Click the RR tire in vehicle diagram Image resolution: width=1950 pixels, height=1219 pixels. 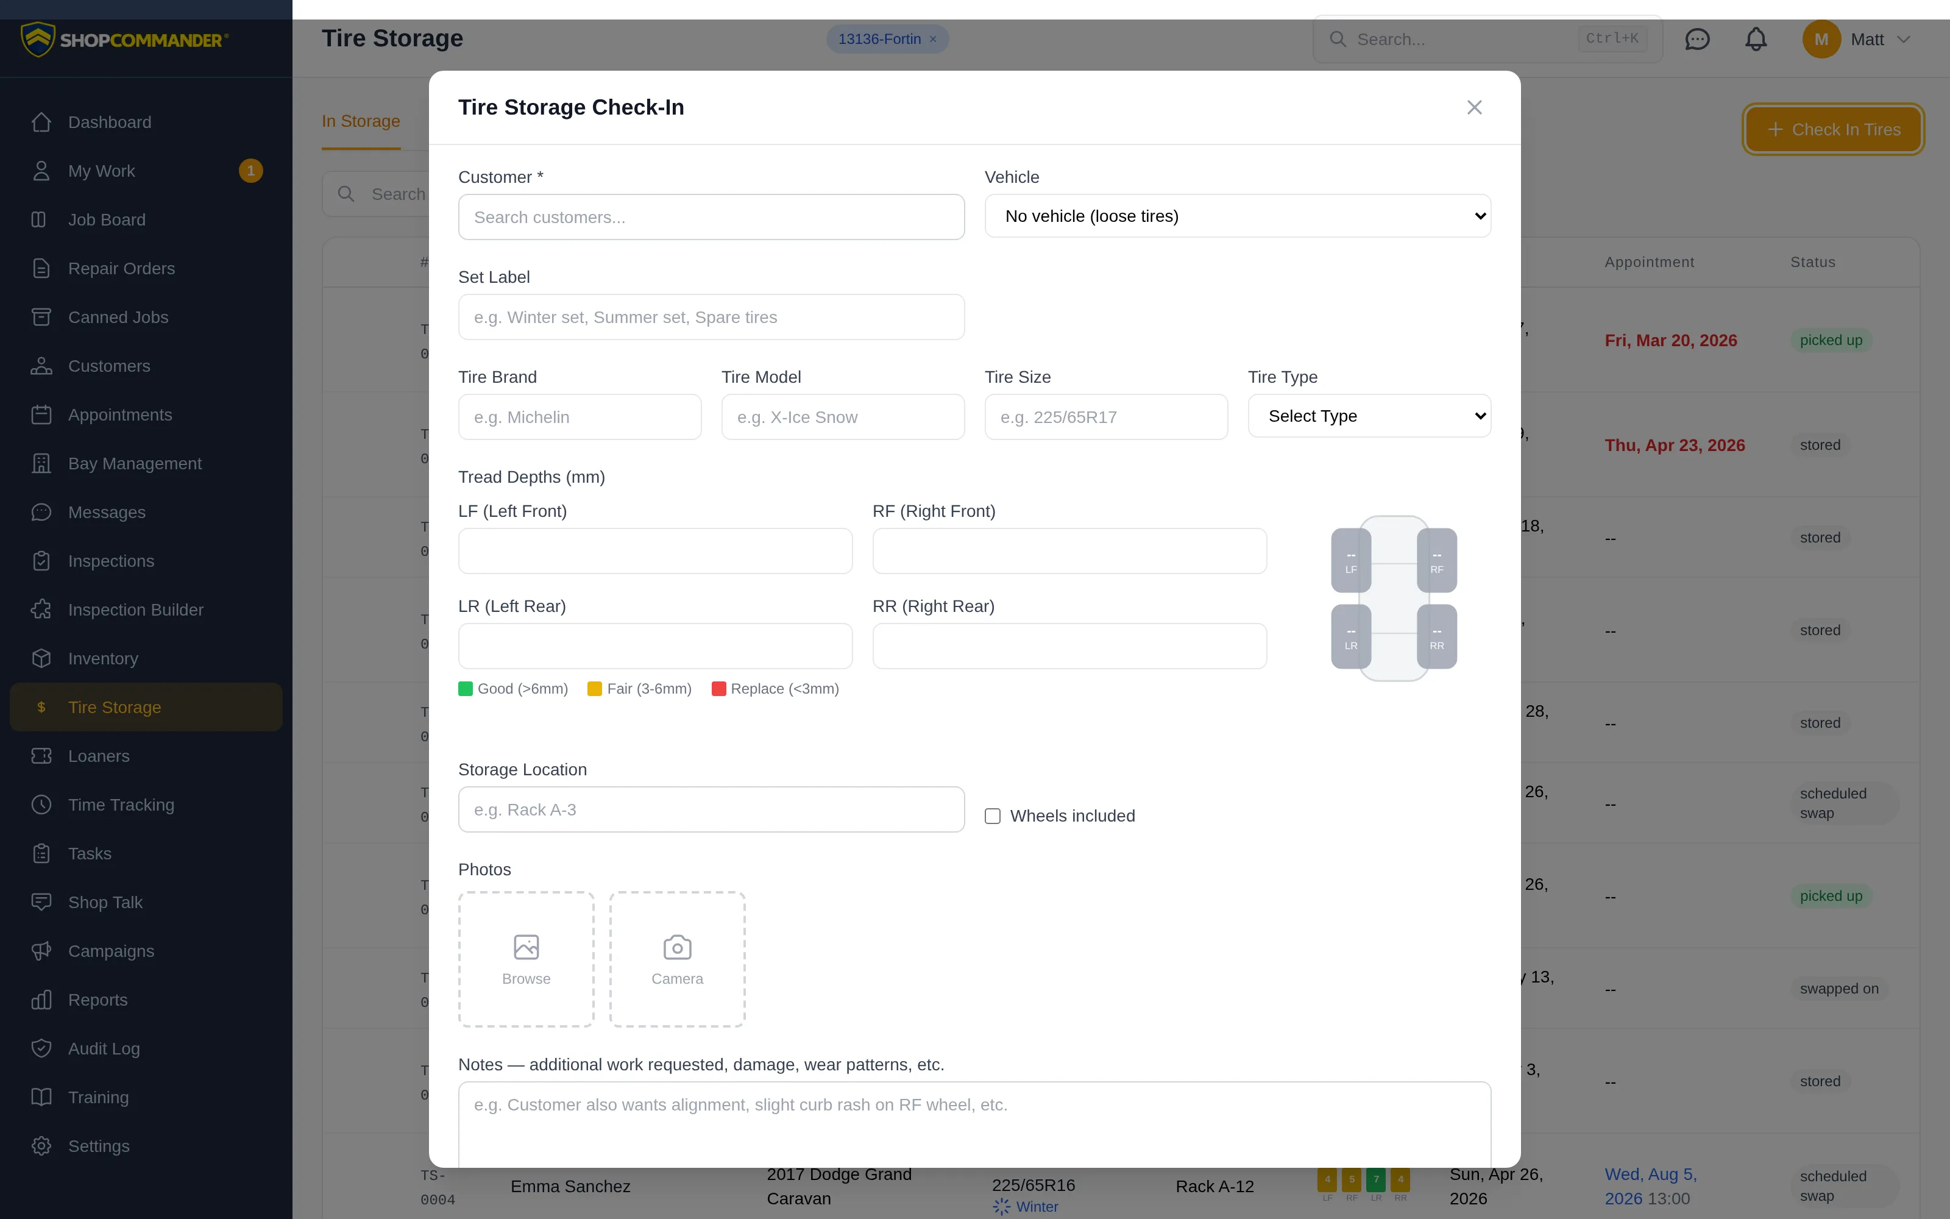[1437, 637]
